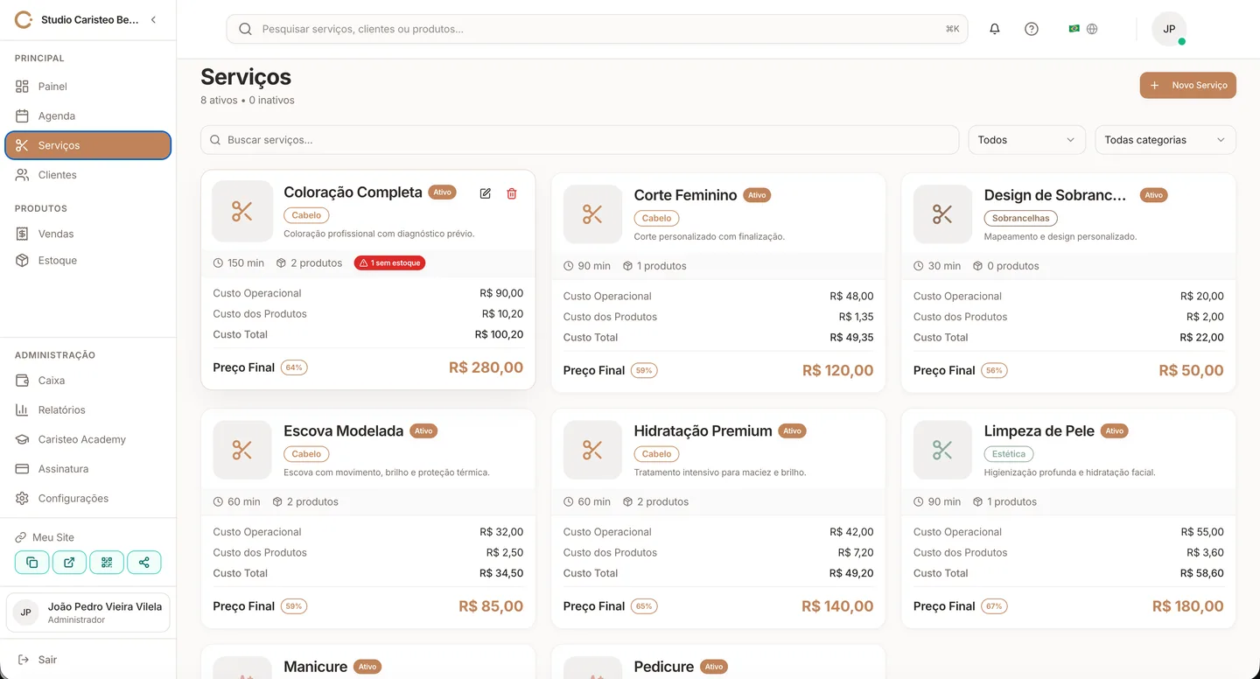Open the Todos status filter dropdown

click(1026, 140)
